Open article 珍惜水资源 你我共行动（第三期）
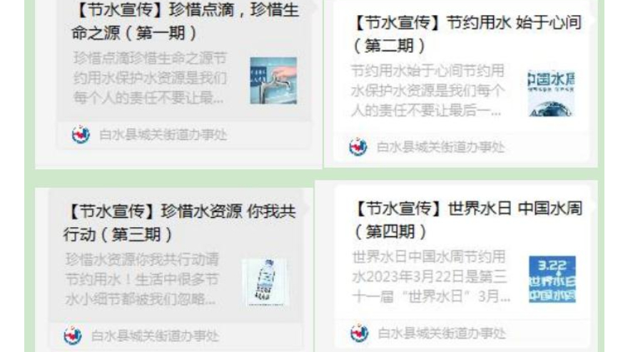The width and height of the screenshot is (628, 352). point(179,223)
